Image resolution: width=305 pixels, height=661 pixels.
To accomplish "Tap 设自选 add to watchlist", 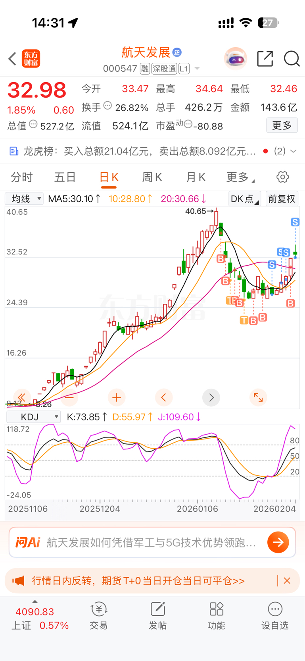I will point(275,616).
